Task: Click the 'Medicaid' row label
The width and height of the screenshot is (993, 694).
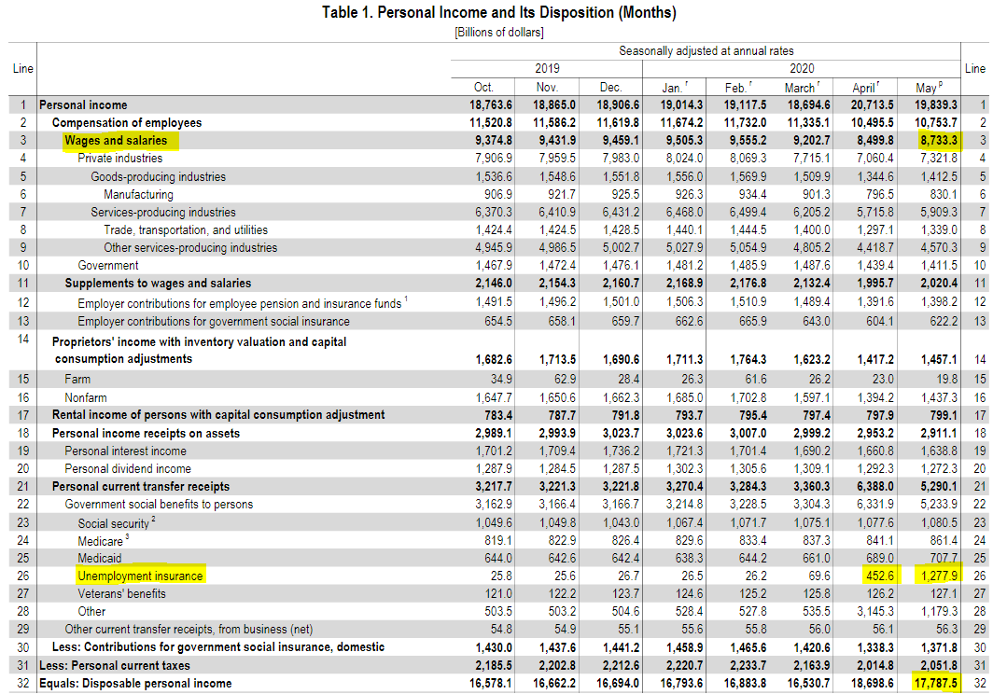Action: [x=100, y=558]
